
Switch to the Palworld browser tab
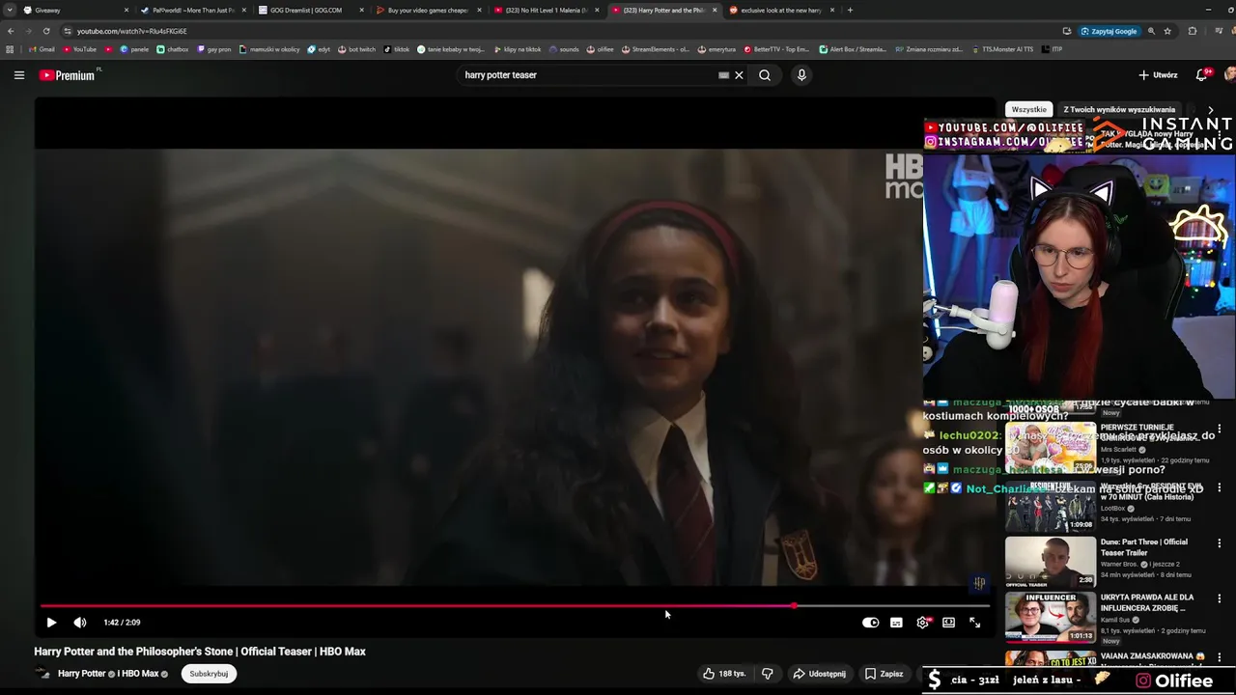(x=193, y=11)
